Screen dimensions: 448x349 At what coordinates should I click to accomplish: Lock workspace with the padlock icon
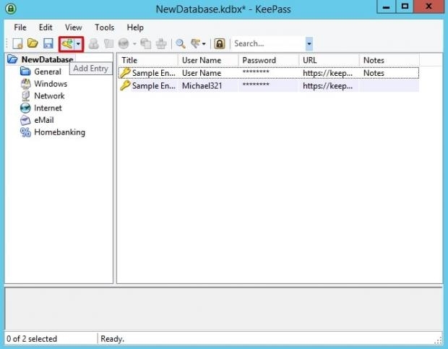pos(220,43)
